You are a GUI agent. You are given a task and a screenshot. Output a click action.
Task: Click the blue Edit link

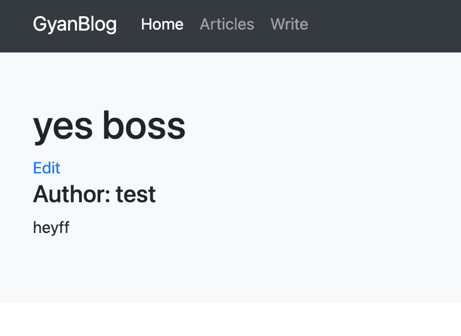click(47, 167)
